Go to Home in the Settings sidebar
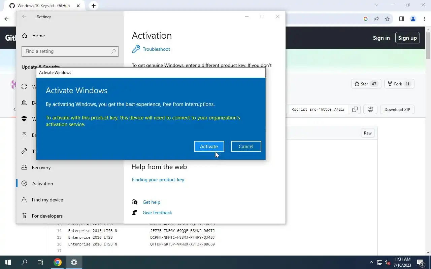This screenshot has width=431, height=269. pos(38,36)
